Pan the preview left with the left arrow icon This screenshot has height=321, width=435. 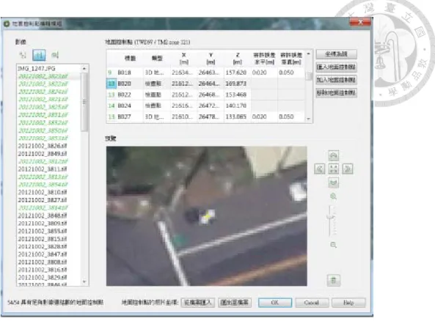click(320, 169)
